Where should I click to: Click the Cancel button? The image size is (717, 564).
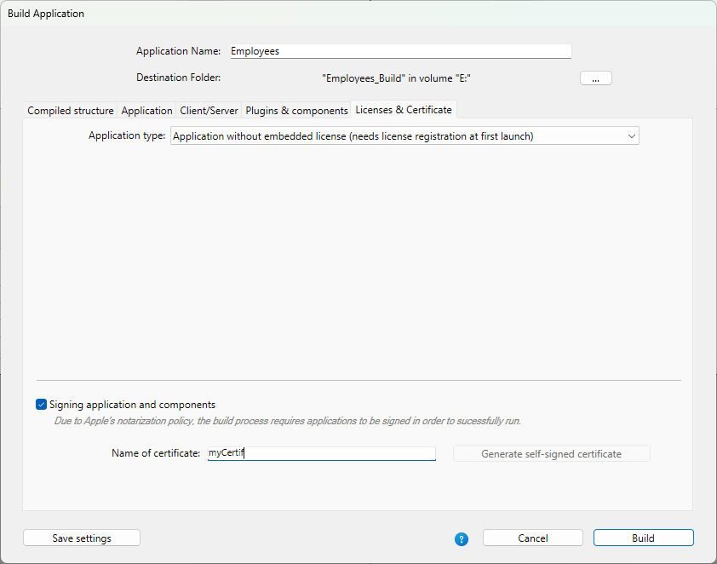pos(533,538)
